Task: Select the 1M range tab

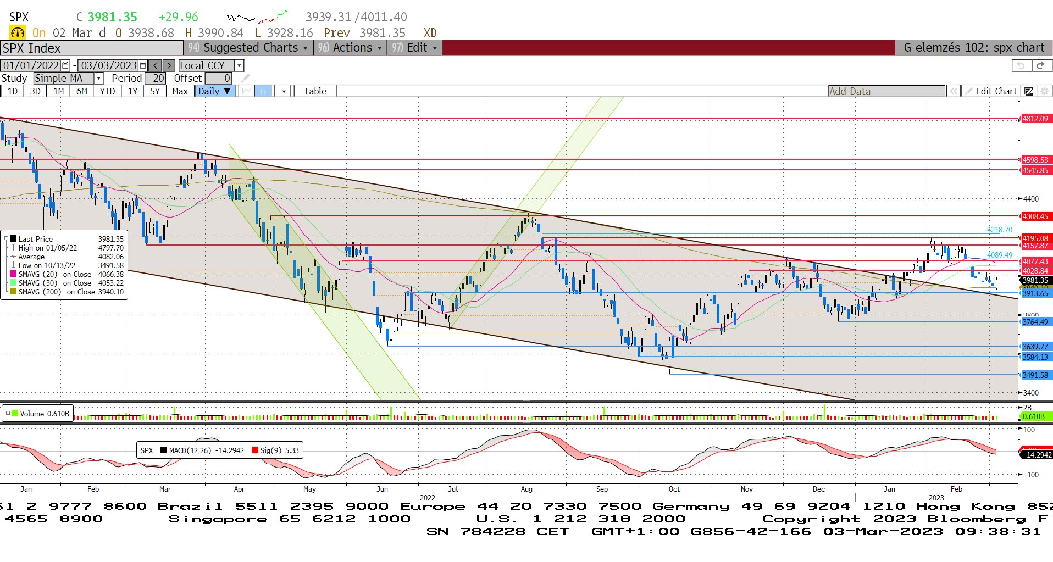Action: [59, 91]
